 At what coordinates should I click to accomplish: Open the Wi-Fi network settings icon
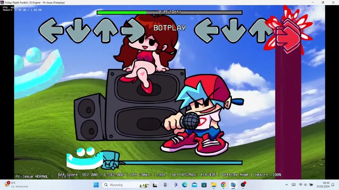tap(301, 185)
